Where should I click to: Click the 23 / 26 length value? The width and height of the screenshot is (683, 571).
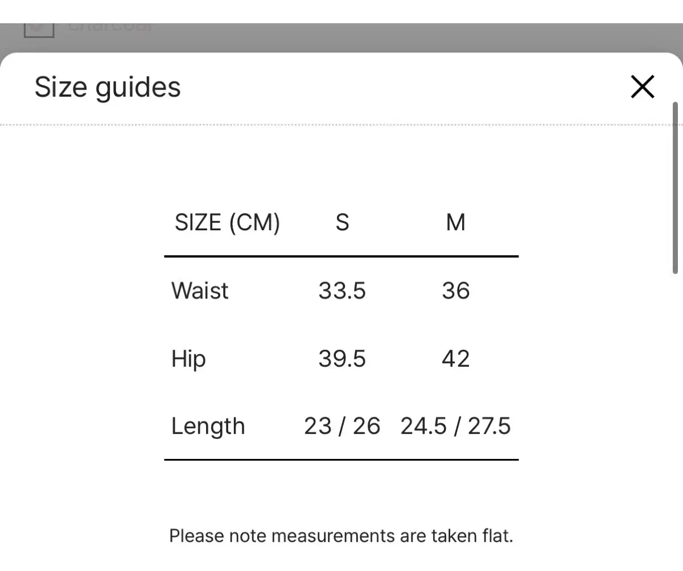tap(342, 426)
